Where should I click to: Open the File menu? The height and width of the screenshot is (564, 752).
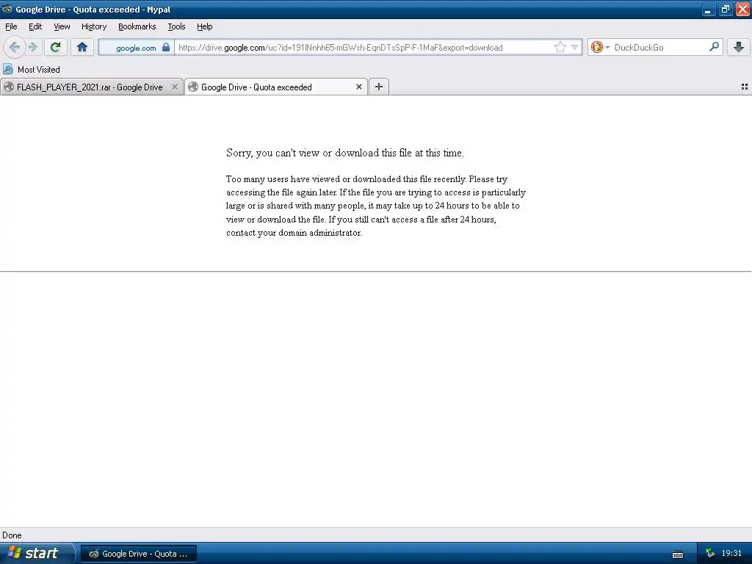pyautogui.click(x=11, y=26)
